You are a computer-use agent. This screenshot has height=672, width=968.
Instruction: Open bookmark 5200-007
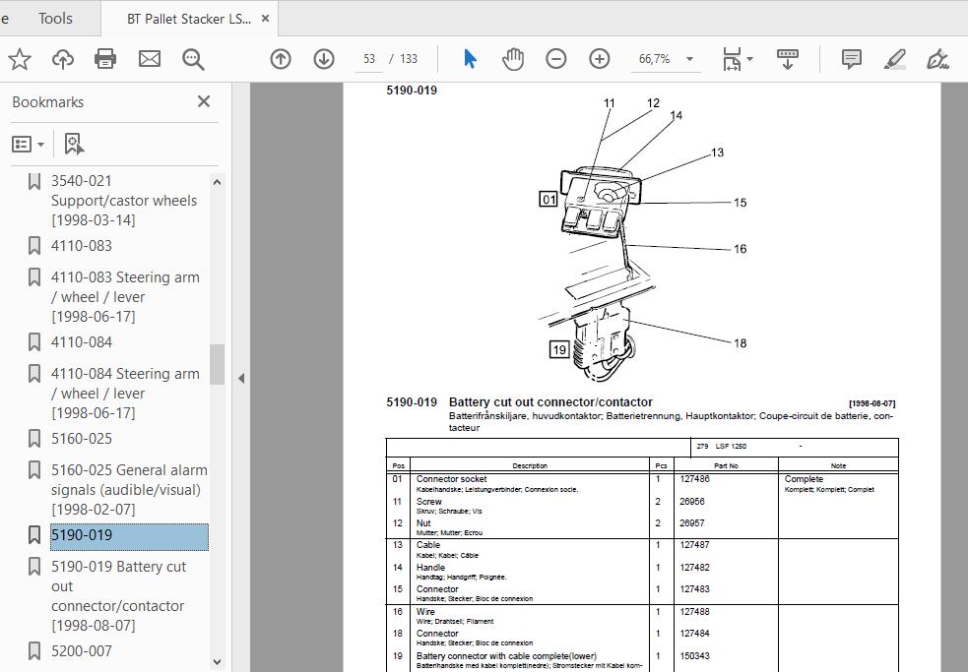click(82, 650)
